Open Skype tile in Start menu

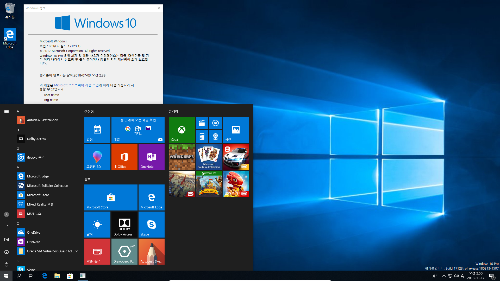point(152,224)
